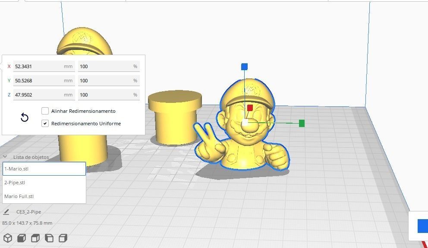The height and width of the screenshot is (248, 428).
Task: Click the white uniform scale center handle
Action: click(245, 123)
